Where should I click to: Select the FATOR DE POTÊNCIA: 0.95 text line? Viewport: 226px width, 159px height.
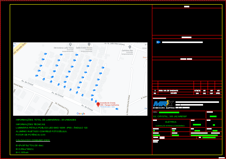coord(31,135)
